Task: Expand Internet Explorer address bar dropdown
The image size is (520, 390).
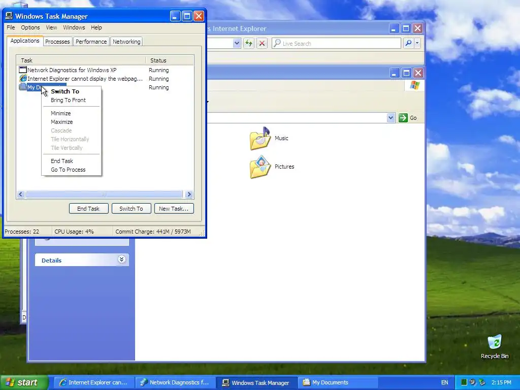Action: click(x=237, y=43)
